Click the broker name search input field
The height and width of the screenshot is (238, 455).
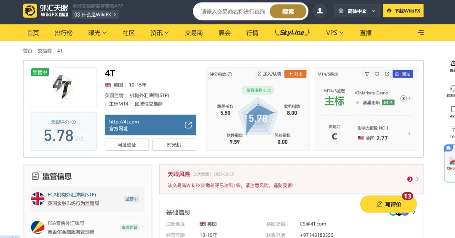tap(233, 12)
